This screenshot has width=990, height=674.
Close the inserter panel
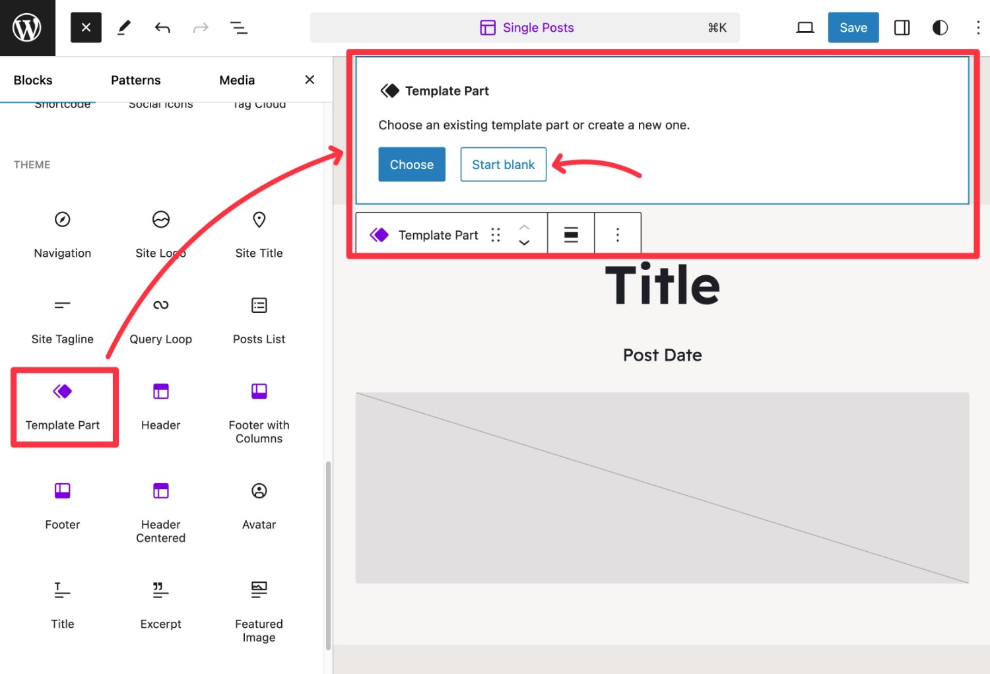pos(310,80)
